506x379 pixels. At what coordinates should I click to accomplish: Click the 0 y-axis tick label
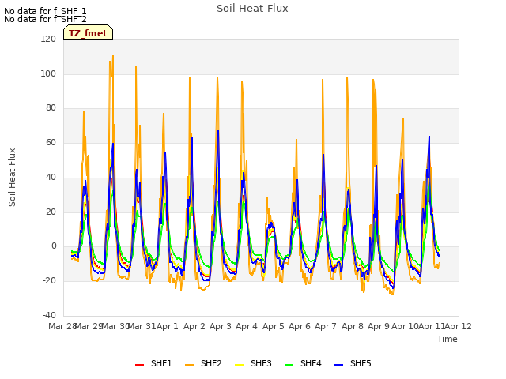coord(54,246)
